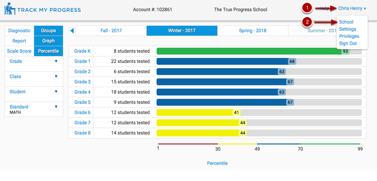377x181 pixels.
Task: Expand the Grade filter dropdown
Action: (34, 63)
